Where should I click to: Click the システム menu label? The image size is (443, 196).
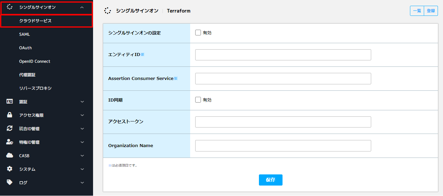pos(27,169)
